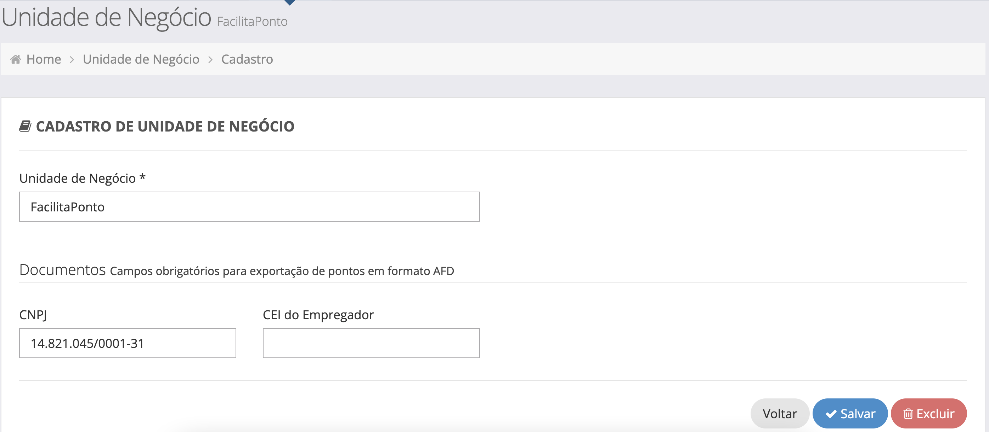The height and width of the screenshot is (432, 989).
Task: Click the Salvar text on the blue button
Action: click(x=858, y=414)
